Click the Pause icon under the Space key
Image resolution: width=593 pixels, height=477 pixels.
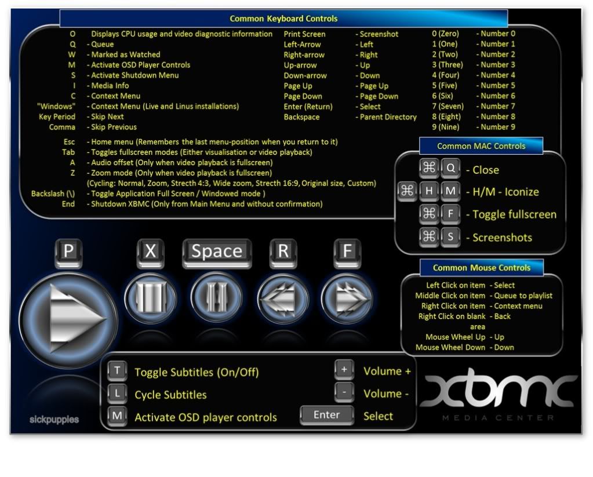216,298
